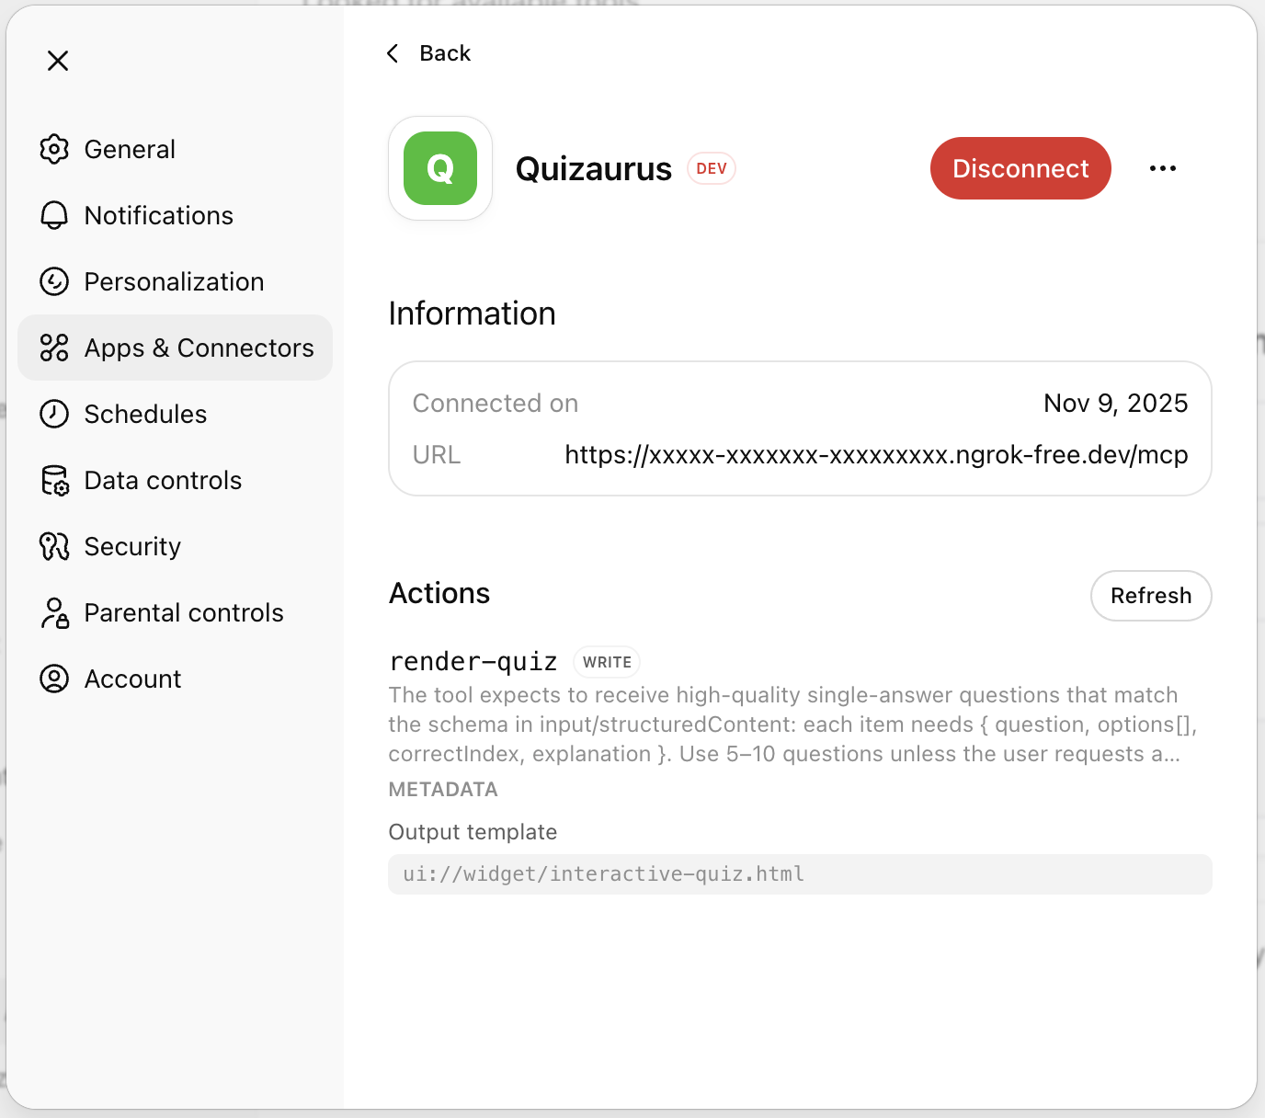Viewport: 1265px width, 1118px height.
Task: Open Parental controls via person icon
Action: point(54,612)
